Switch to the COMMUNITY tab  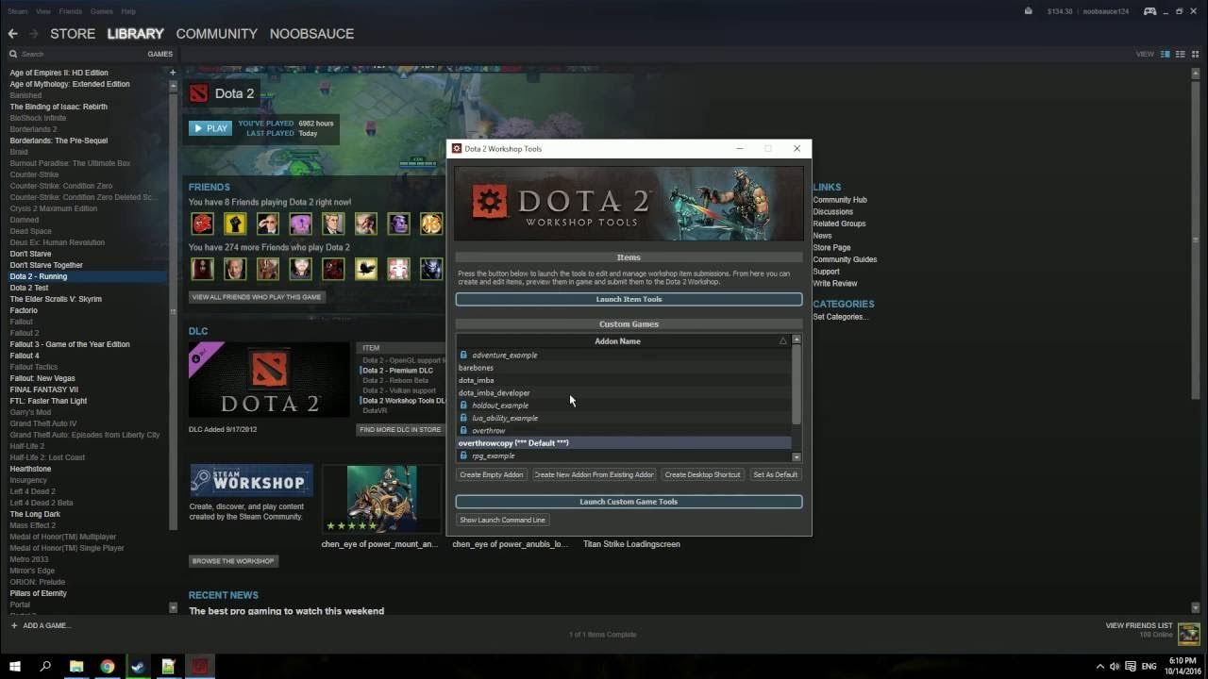(216, 34)
